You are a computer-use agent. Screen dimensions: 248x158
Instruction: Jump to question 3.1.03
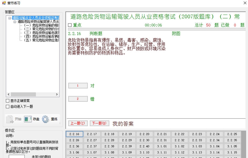pyautogui.click(x=197, y=146)
